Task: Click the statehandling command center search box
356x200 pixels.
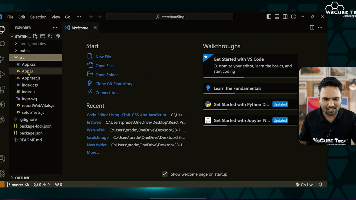Action: coord(170,17)
